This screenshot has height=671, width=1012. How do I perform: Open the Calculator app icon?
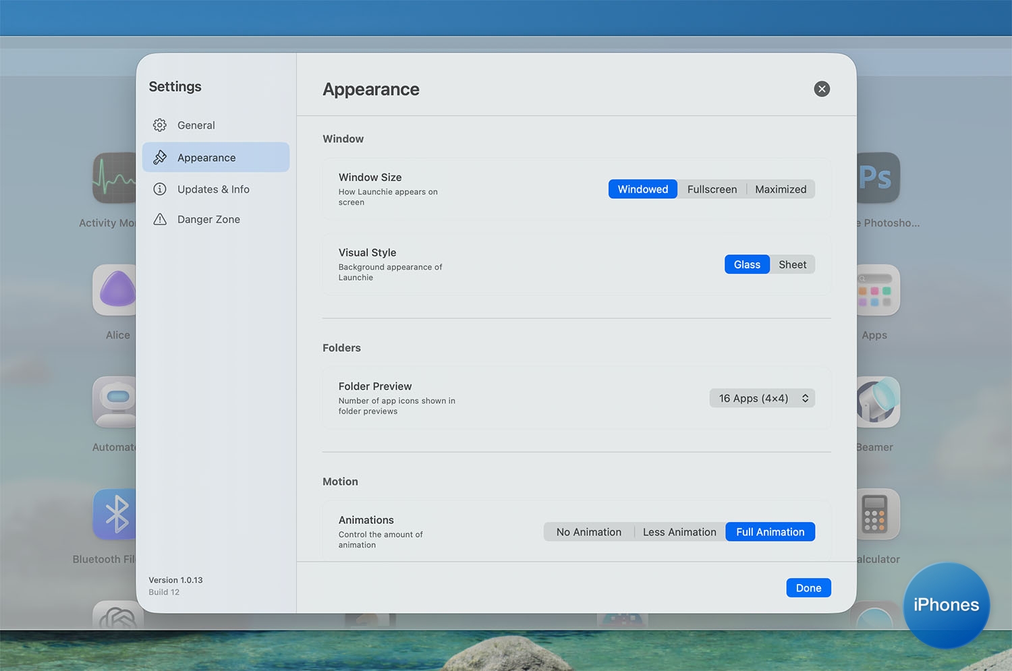878,514
